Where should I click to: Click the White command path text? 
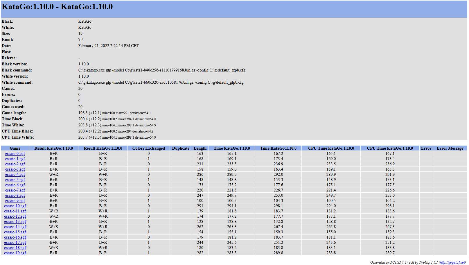[161, 82]
